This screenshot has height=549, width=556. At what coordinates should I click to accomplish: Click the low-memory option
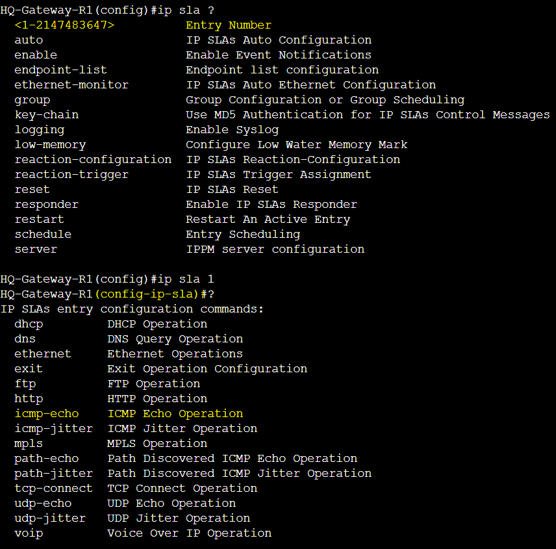[50, 145]
